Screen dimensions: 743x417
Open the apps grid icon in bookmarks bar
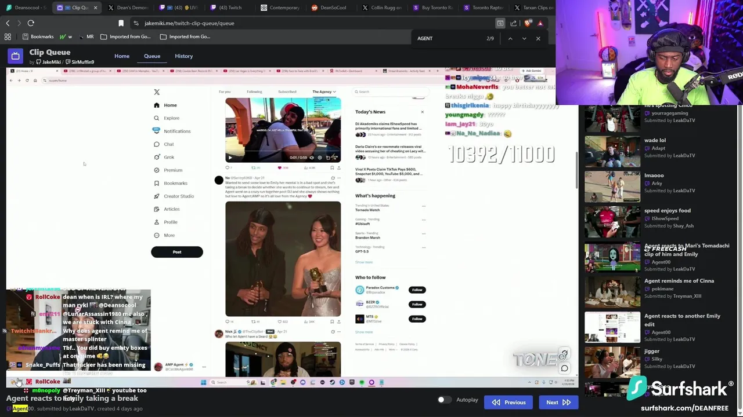click(8, 36)
